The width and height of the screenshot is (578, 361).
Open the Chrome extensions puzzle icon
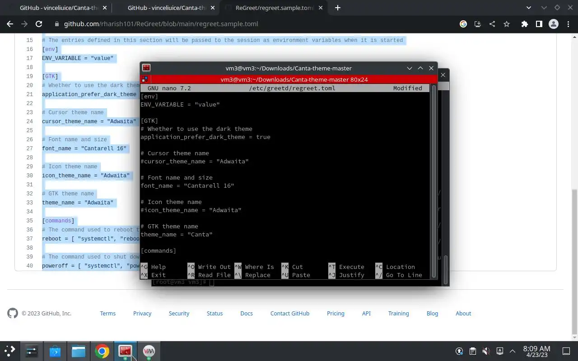pos(524,24)
